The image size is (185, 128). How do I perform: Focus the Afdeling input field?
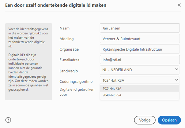coord(139,39)
